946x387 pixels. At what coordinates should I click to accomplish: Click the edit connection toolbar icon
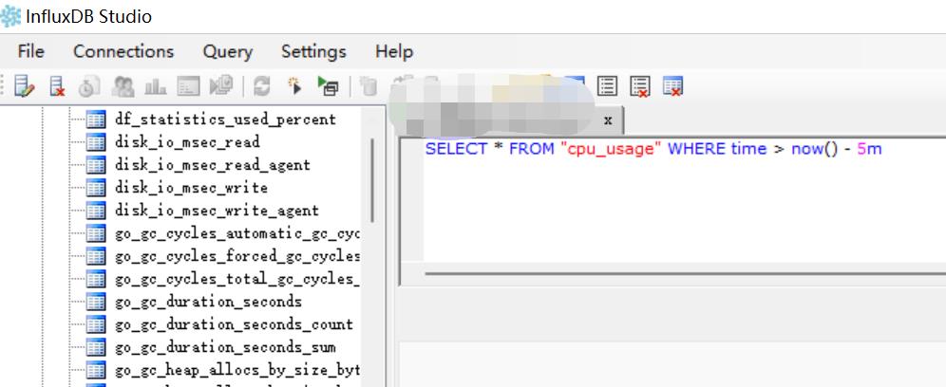pos(24,86)
